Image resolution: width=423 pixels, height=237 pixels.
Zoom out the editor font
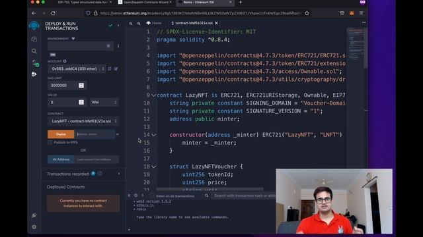click(131, 24)
